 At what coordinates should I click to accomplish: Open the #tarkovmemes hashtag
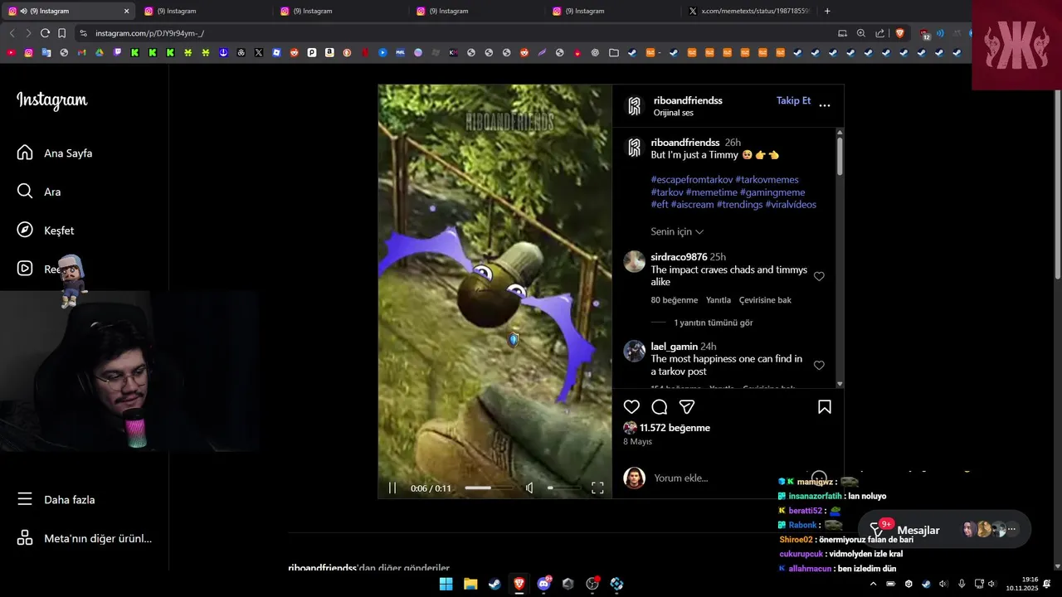coord(767,179)
